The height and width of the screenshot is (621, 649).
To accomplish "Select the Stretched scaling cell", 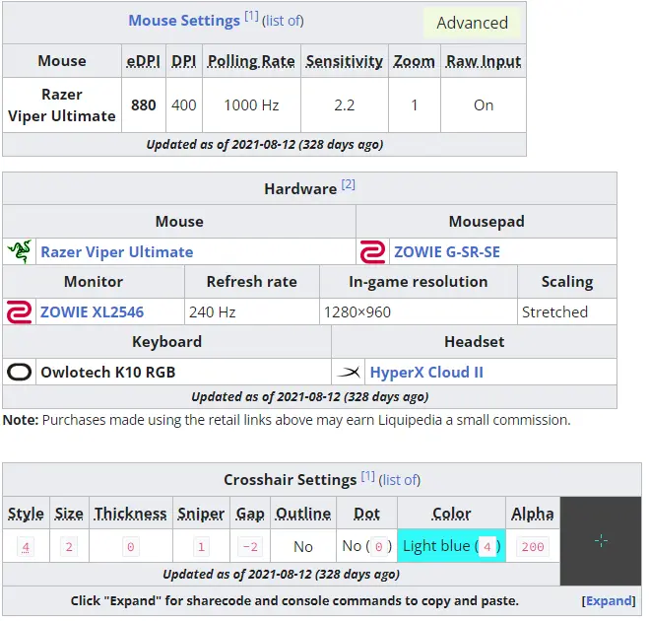I will point(567,311).
